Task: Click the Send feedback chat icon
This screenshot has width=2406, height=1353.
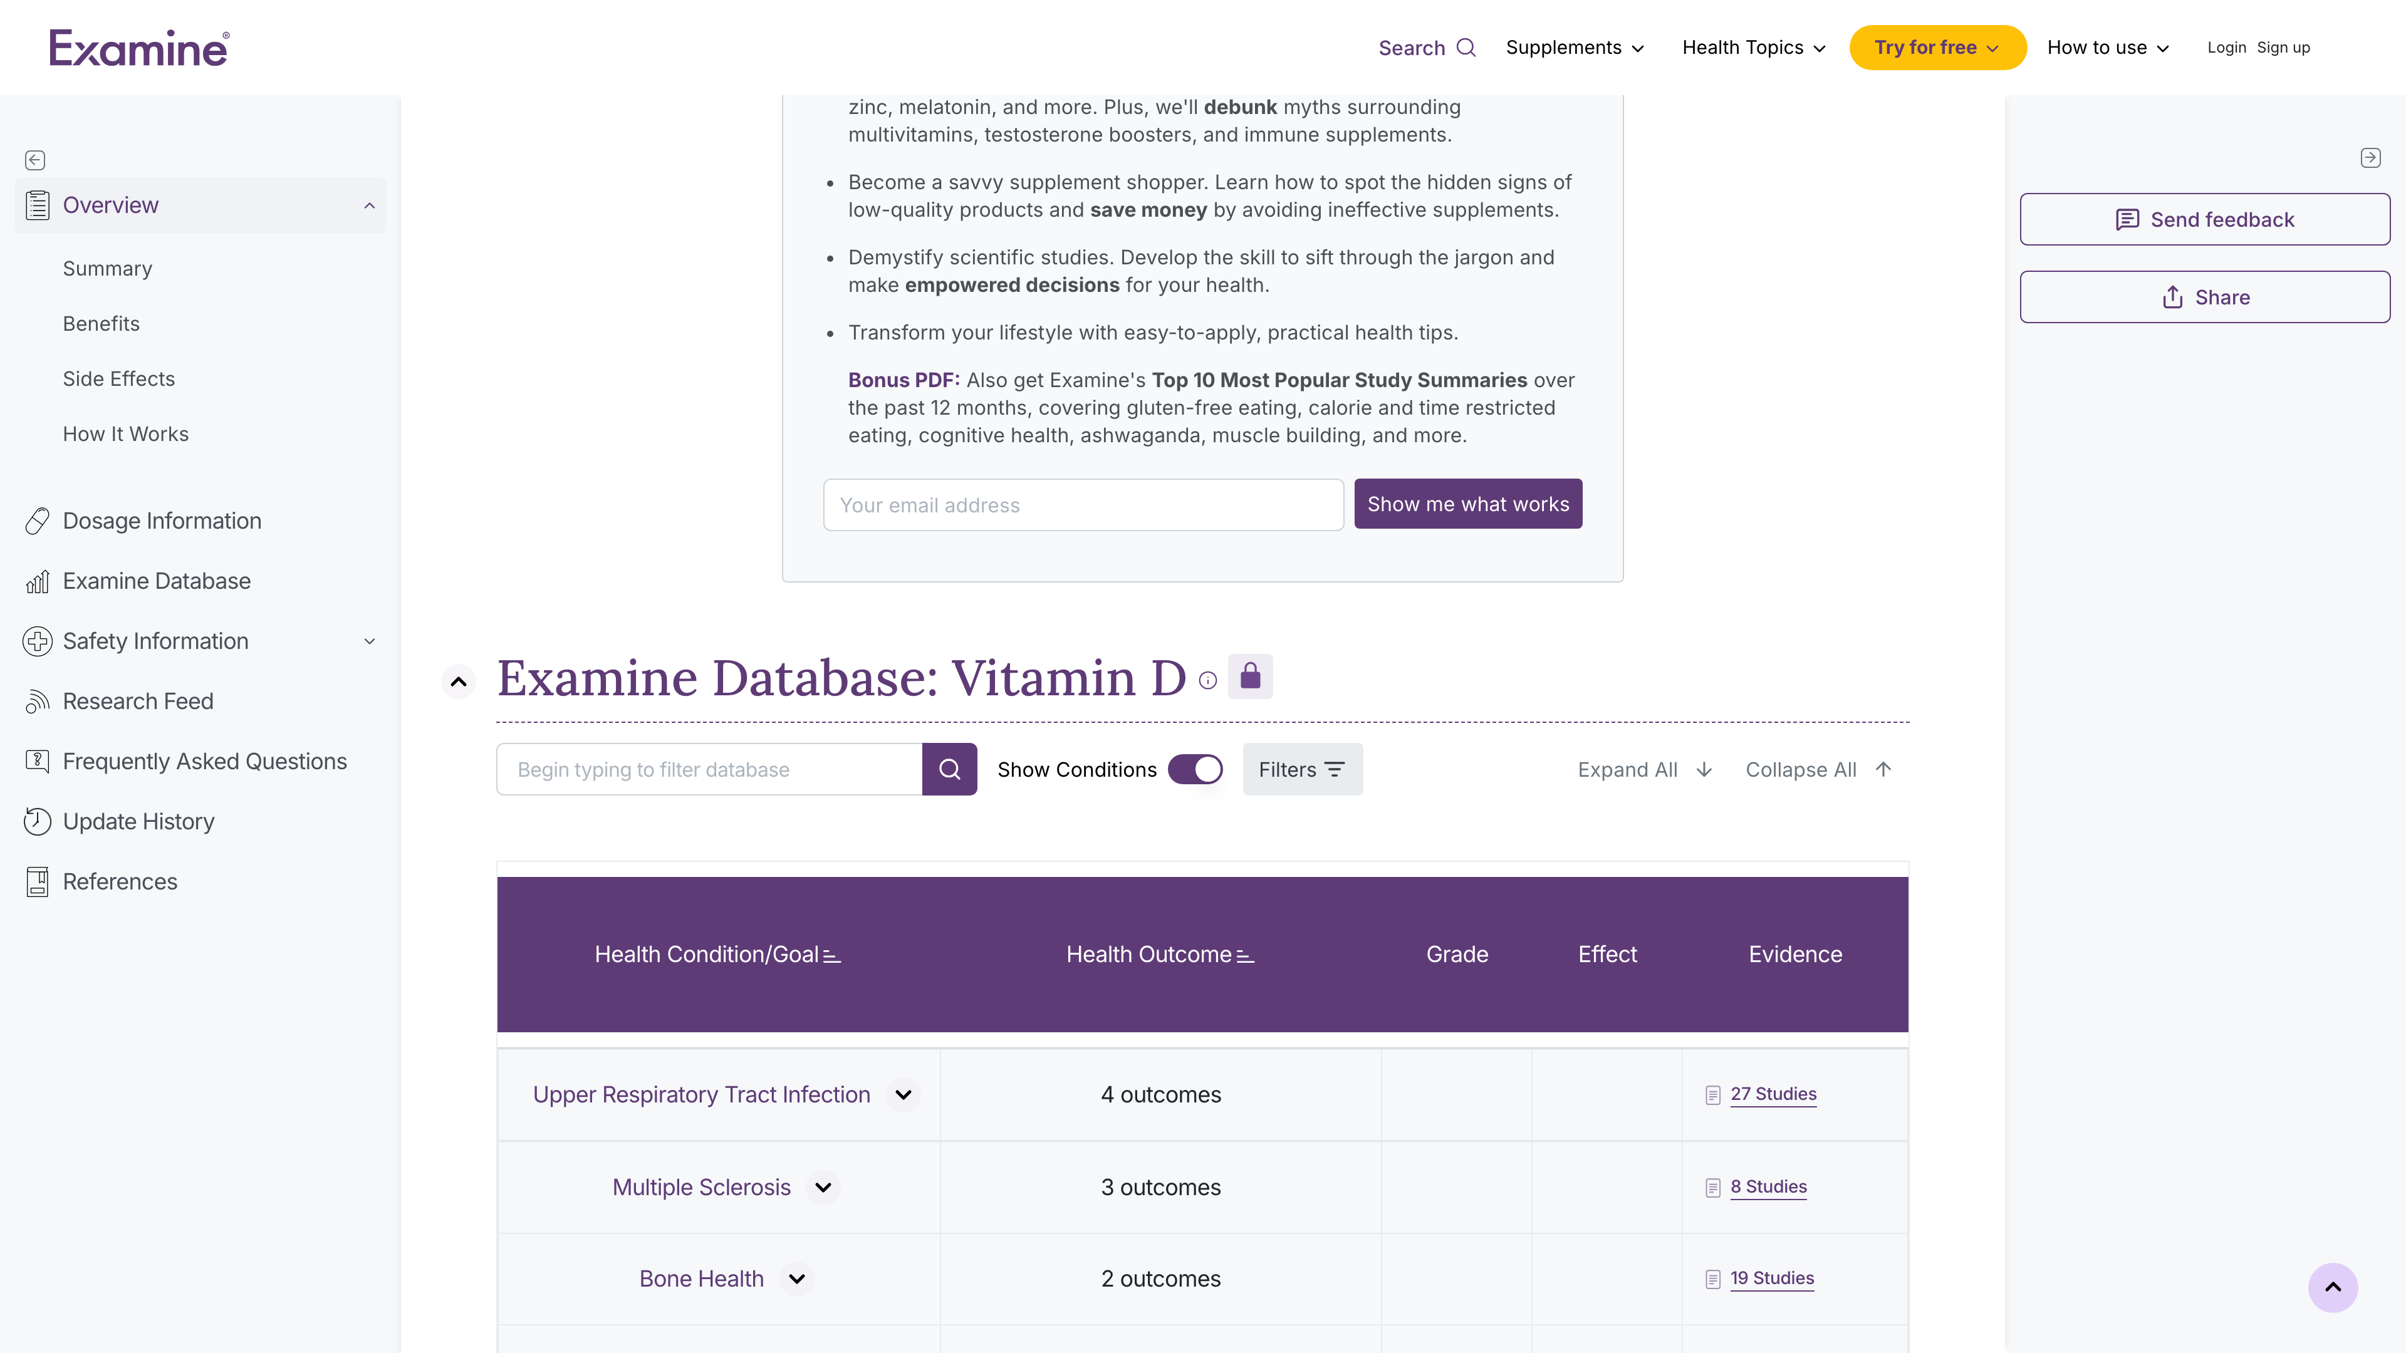Action: (x=2128, y=219)
